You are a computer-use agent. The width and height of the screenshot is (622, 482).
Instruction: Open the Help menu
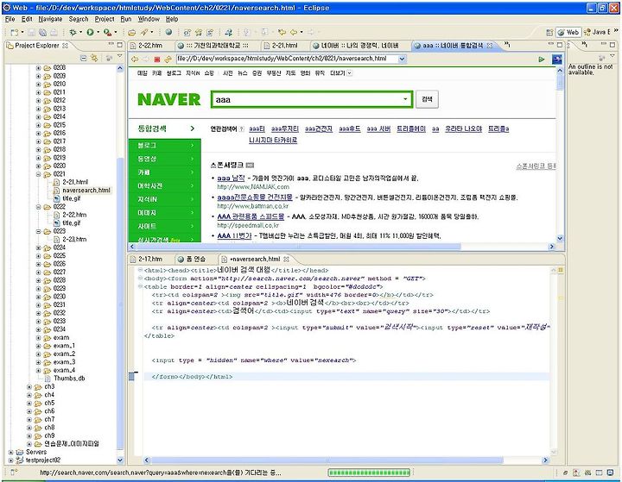(x=172, y=19)
